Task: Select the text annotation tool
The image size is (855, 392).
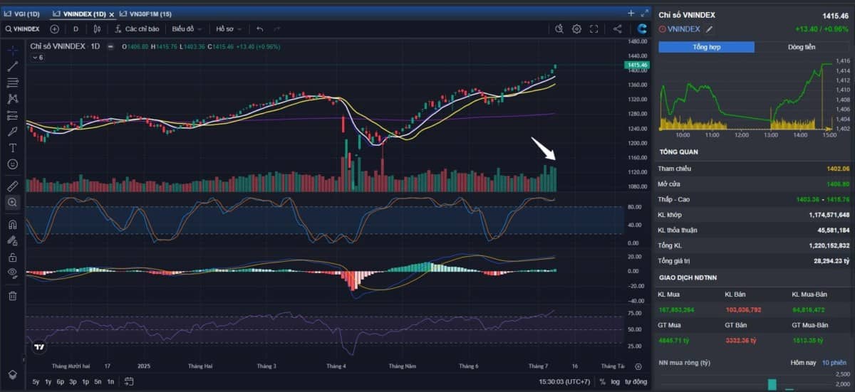Action: (12, 148)
